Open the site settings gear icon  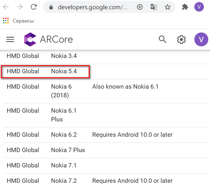click(181, 39)
